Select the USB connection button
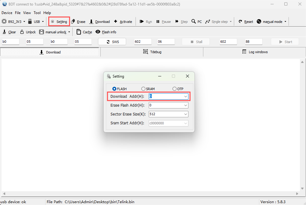 [34, 21]
